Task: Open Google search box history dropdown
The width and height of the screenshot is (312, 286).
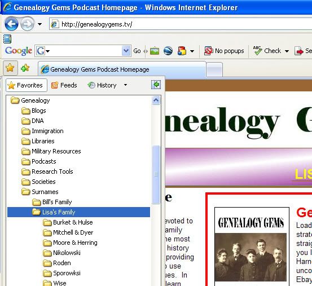Action: click(x=126, y=51)
